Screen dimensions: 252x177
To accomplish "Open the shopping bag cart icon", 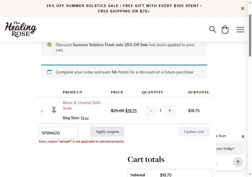I will pos(225,29).
